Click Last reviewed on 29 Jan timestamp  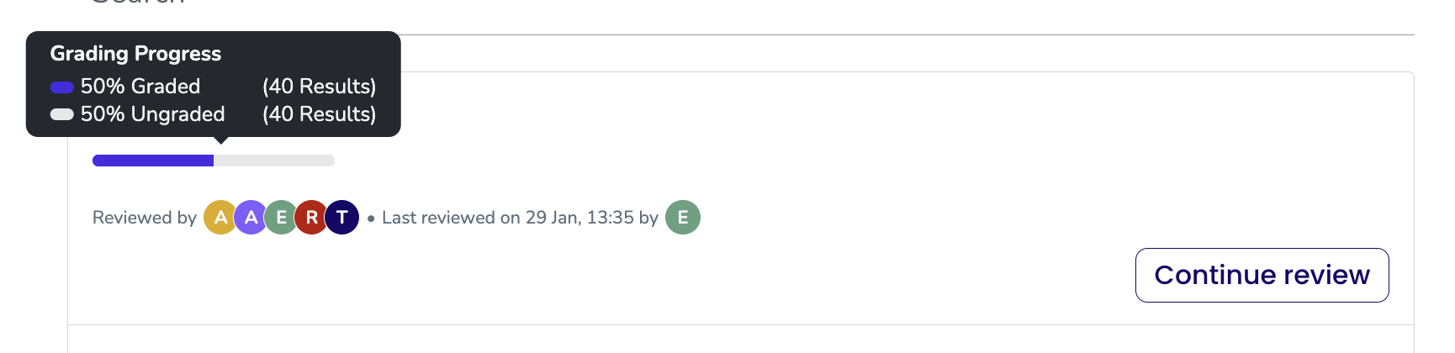pos(520,218)
